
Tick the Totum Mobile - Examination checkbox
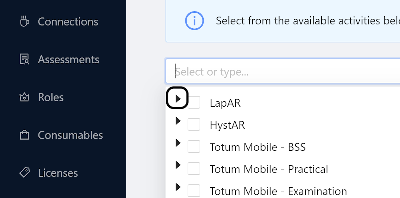(x=194, y=191)
